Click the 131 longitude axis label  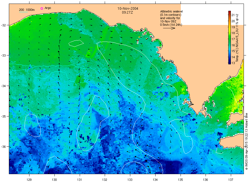pyautogui.click(x=79, y=180)
